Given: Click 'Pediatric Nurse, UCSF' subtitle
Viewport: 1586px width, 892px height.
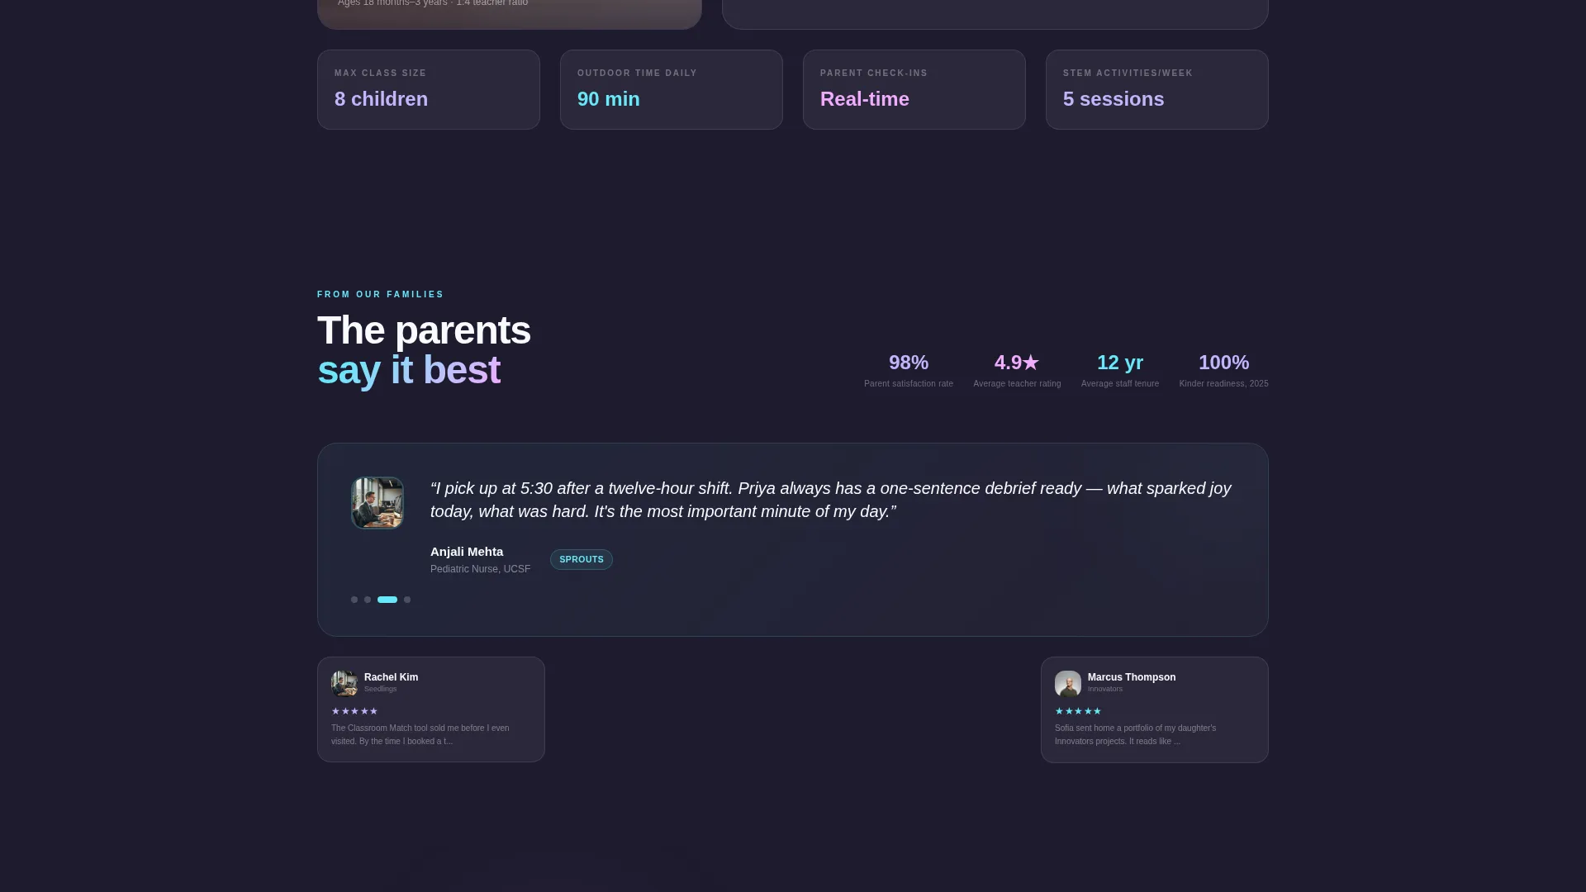Looking at the screenshot, I should coord(480,569).
